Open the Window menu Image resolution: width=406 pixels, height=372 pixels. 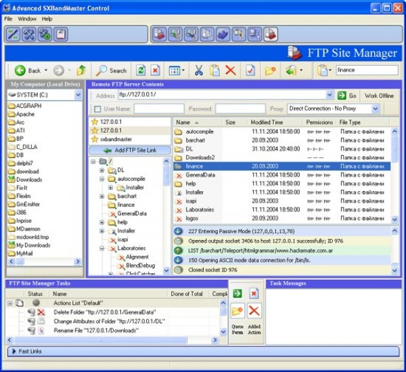coord(27,19)
